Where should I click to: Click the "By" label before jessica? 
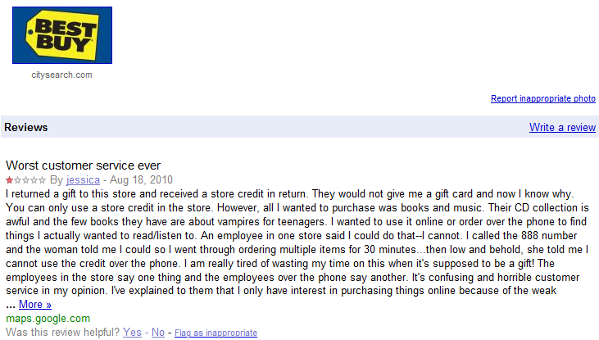click(56, 179)
